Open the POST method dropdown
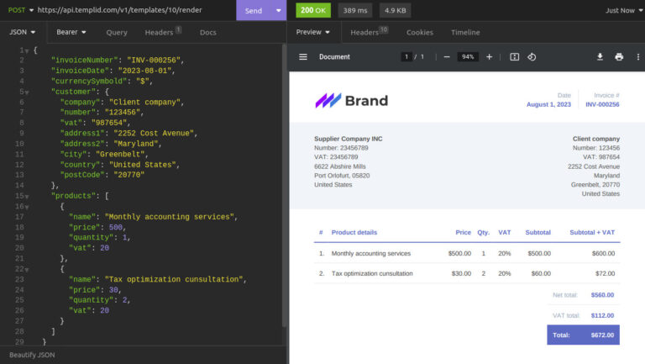 18,10
